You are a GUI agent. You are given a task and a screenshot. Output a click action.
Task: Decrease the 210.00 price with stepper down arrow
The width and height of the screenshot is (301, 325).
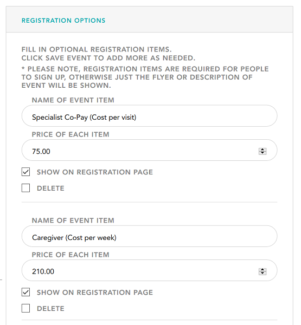[x=262, y=273]
